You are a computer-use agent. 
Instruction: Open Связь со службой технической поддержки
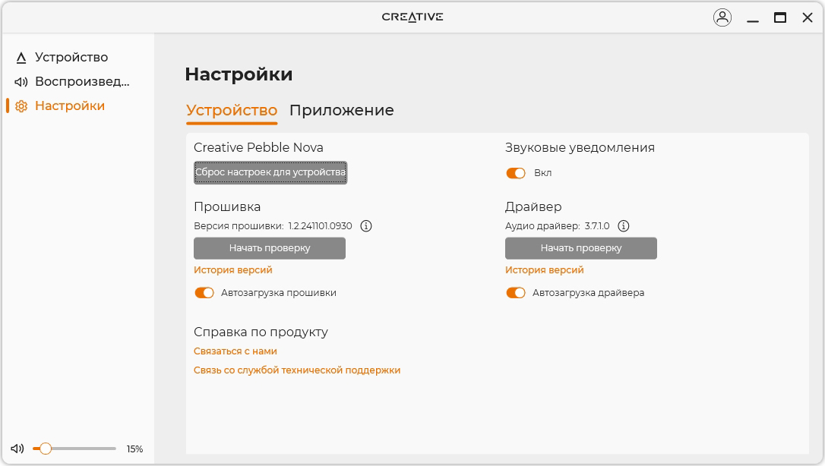297,370
